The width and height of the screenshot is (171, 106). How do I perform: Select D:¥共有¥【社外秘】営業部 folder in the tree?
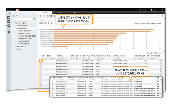point(27,36)
